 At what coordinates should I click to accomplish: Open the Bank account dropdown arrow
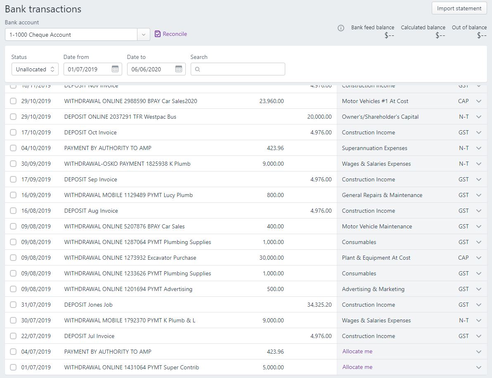pos(143,35)
